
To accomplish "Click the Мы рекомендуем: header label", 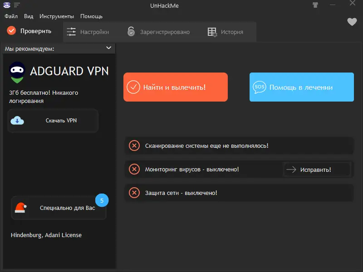I will click(x=29, y=49).
